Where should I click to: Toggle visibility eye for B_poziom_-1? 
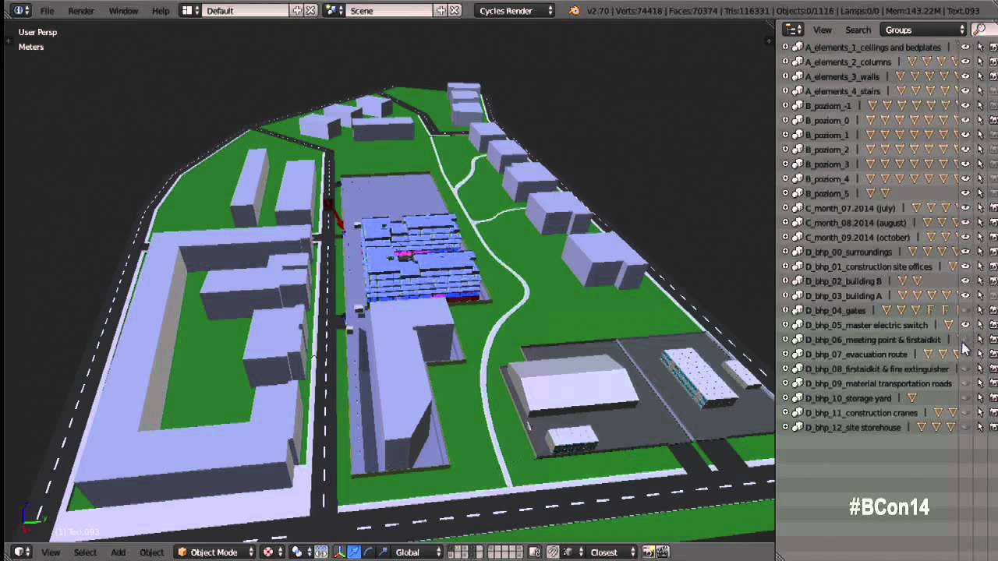[x=965, y=106]
